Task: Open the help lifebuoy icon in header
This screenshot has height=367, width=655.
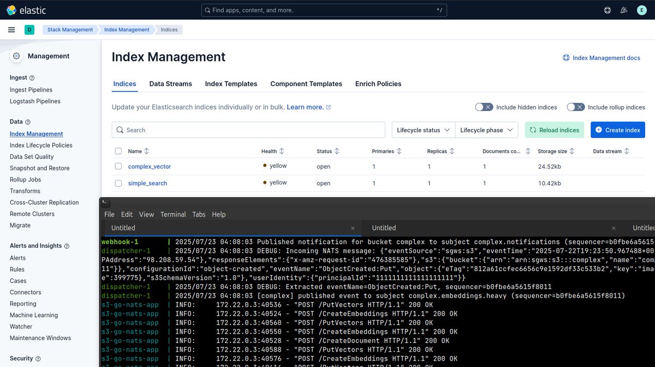Action: point(608,10)
